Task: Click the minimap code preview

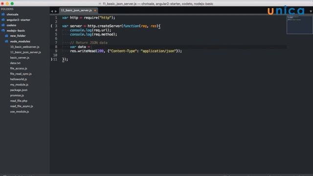Action: [300, 25]
